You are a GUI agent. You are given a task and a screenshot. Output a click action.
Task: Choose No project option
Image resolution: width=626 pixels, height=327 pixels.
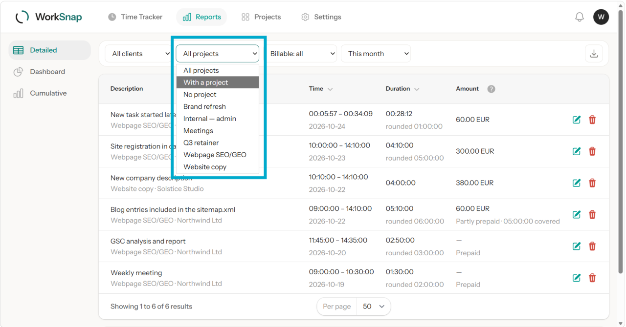click(x=218, y=95)
